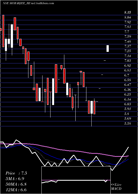Click the 5MA : 6.9 readout

[x=15, y=179]
